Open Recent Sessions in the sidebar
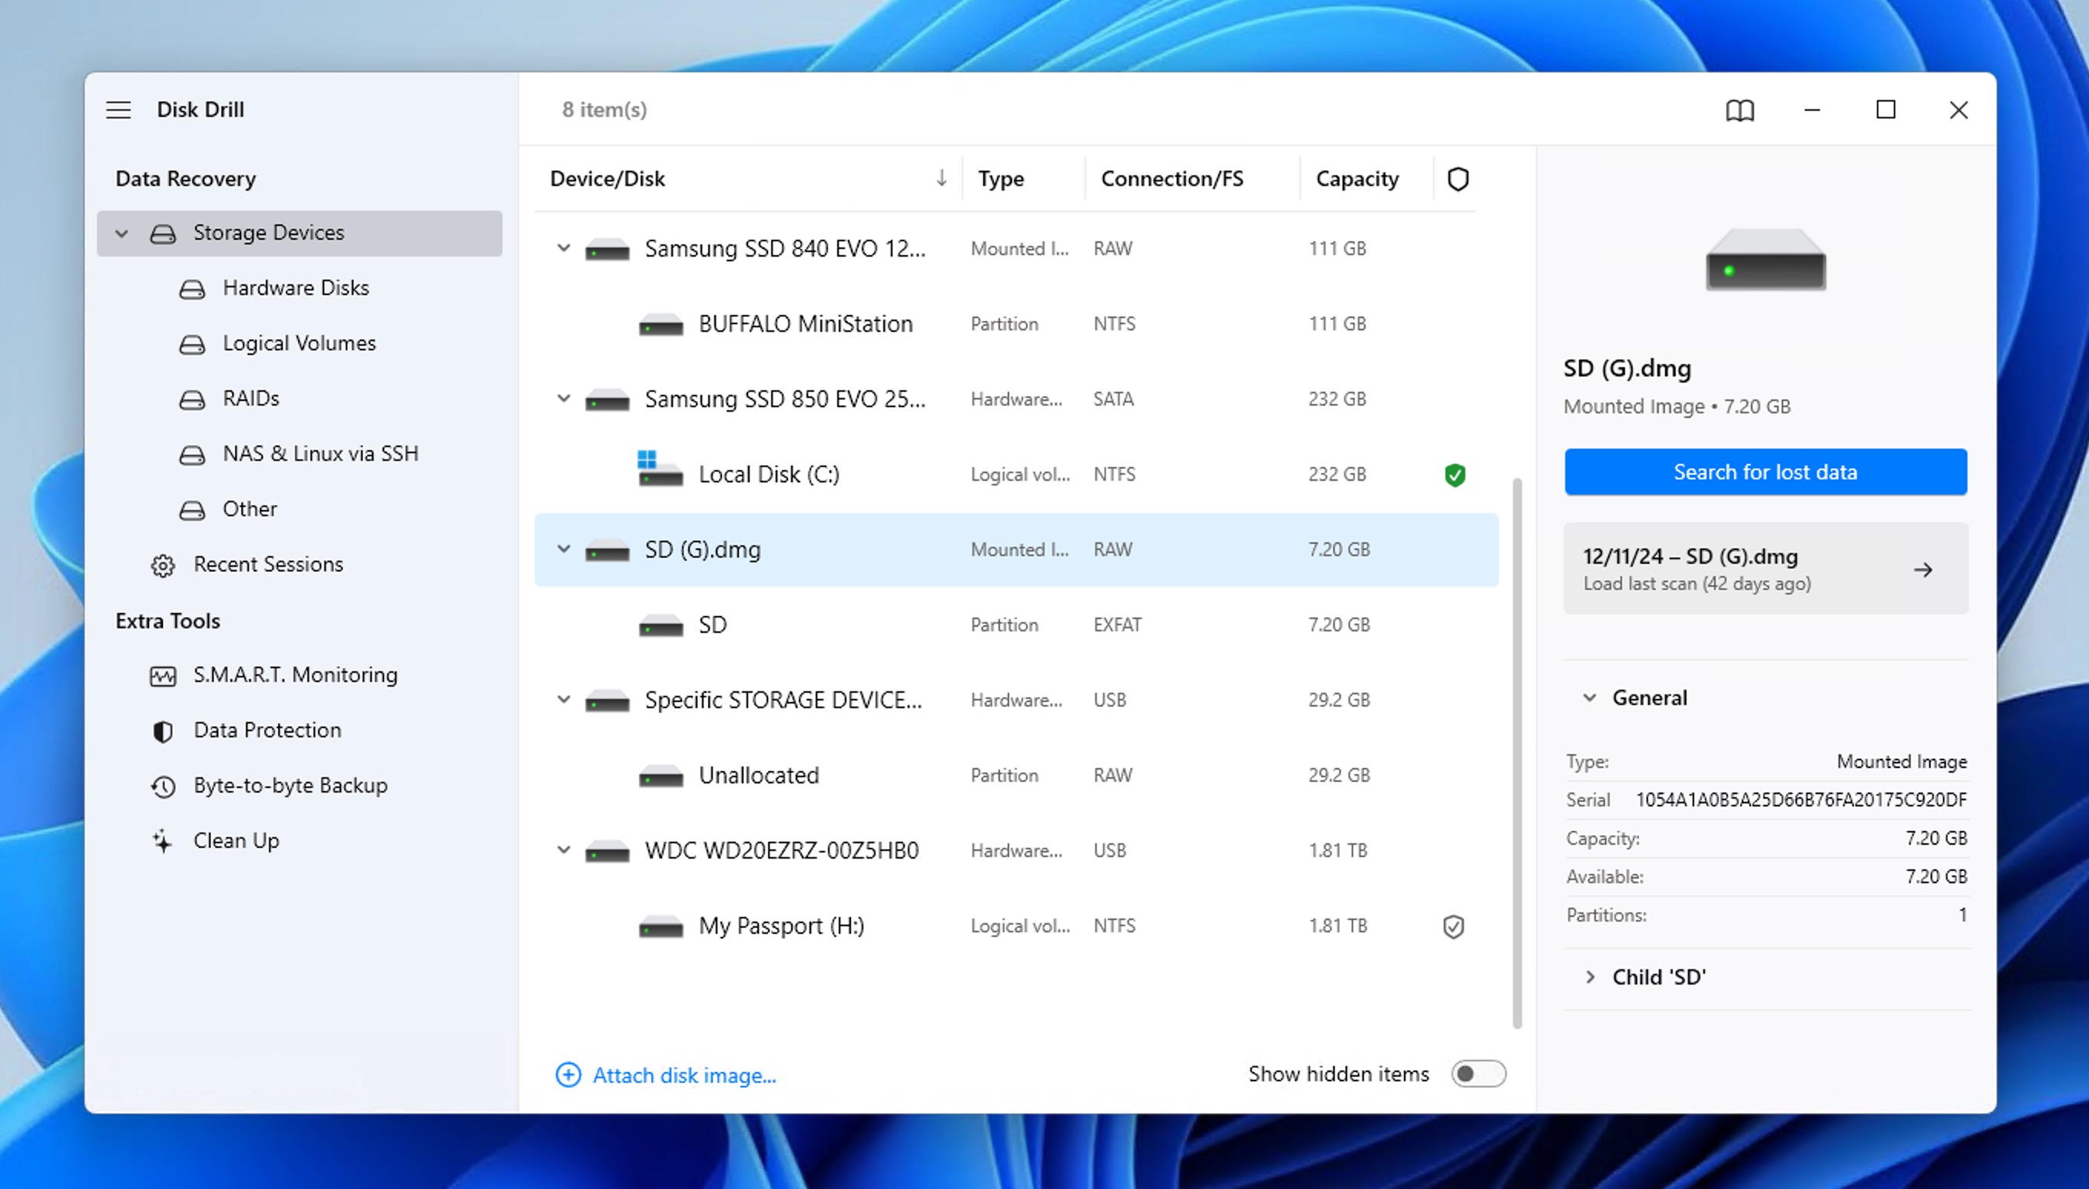2089x1189 pixels. (299, 565)
